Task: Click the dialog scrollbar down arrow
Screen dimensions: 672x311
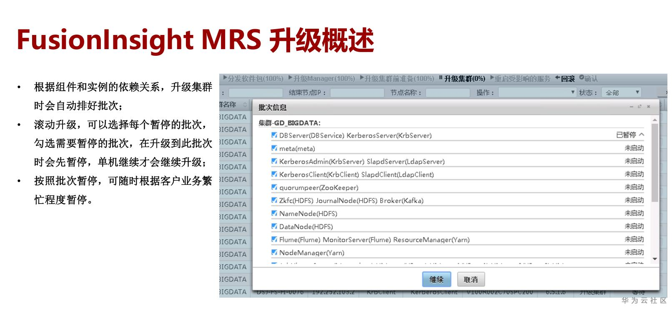Action: (654, 259)
